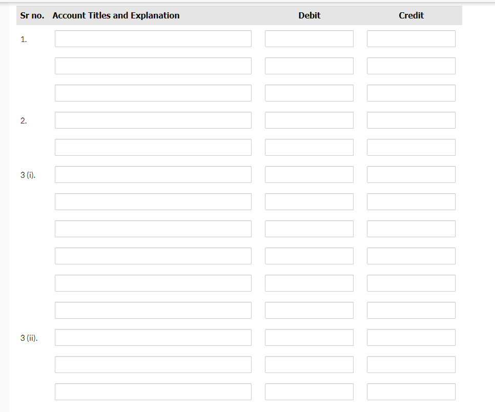This screenshot has height=412, width=495.
Task: Select the second account title field of entry 2
Action: pos(153,148)
